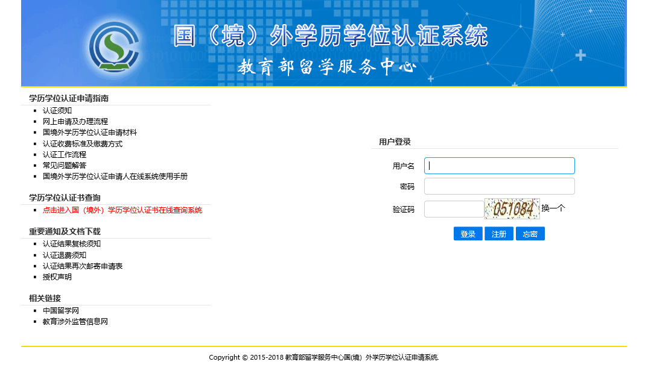The image size is (648, 388).
Task: Click the 忘密 button
Action: [530, 234]
